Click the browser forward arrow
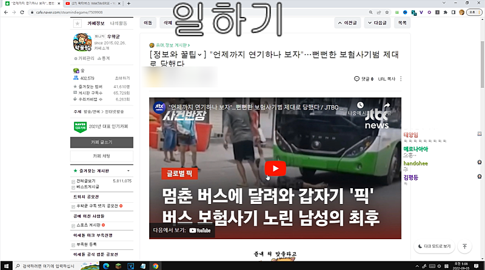Viewport: 485px width, 270px height. [14, 12]
